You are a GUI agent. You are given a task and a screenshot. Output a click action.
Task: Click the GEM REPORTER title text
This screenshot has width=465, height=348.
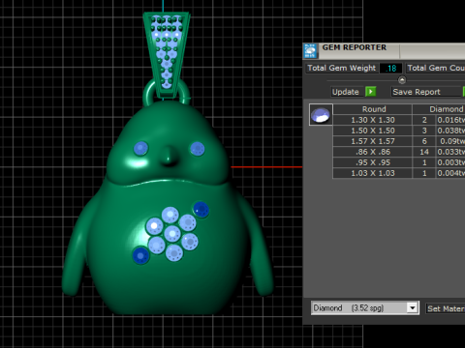pos(355,47)
